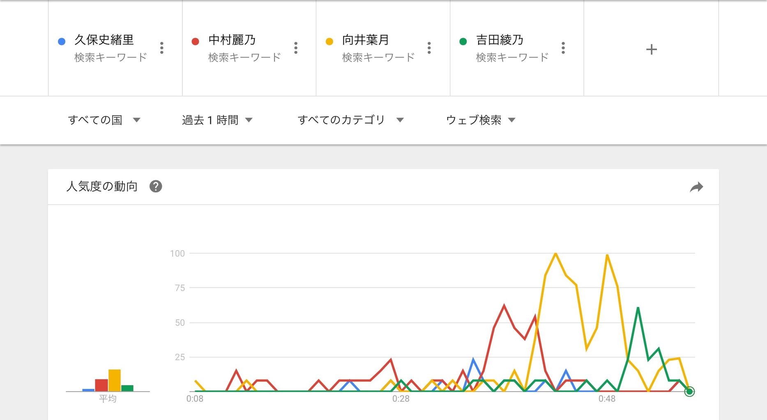This screenshot has height=420, width=767.
Task: Click the 50 value axis label
Action: coord(180,323)
